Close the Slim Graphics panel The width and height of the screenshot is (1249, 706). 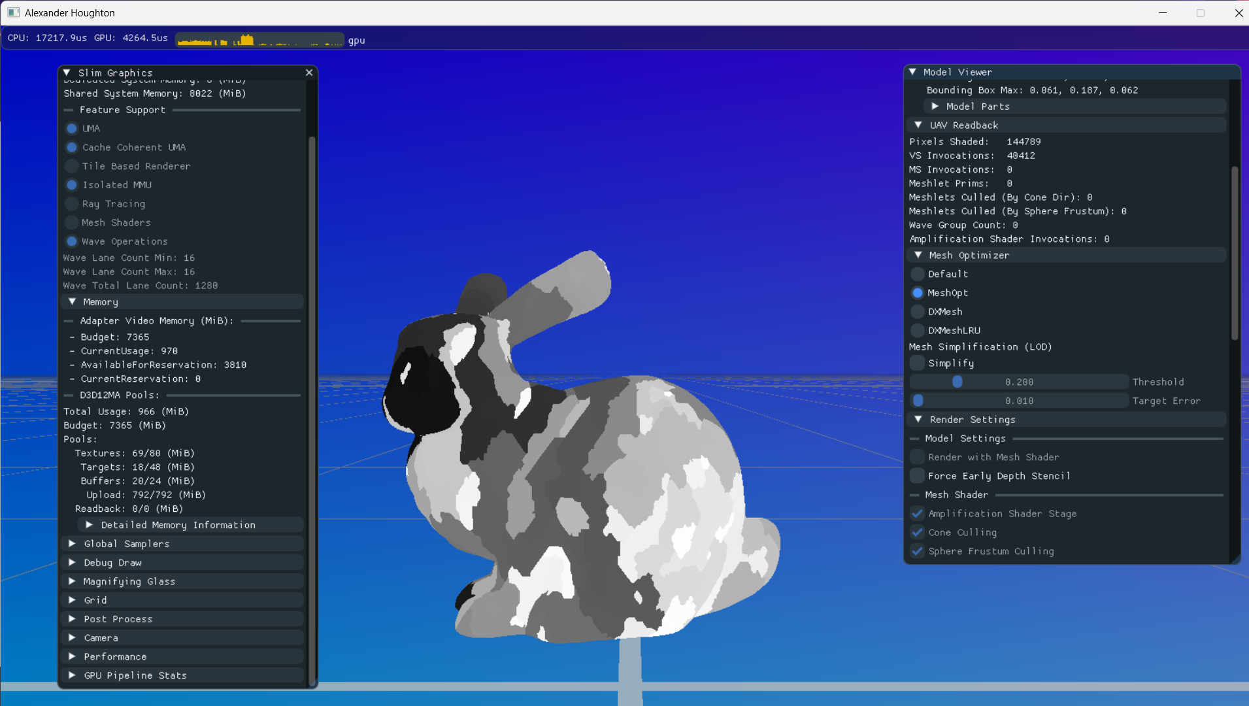pos(309,73)
